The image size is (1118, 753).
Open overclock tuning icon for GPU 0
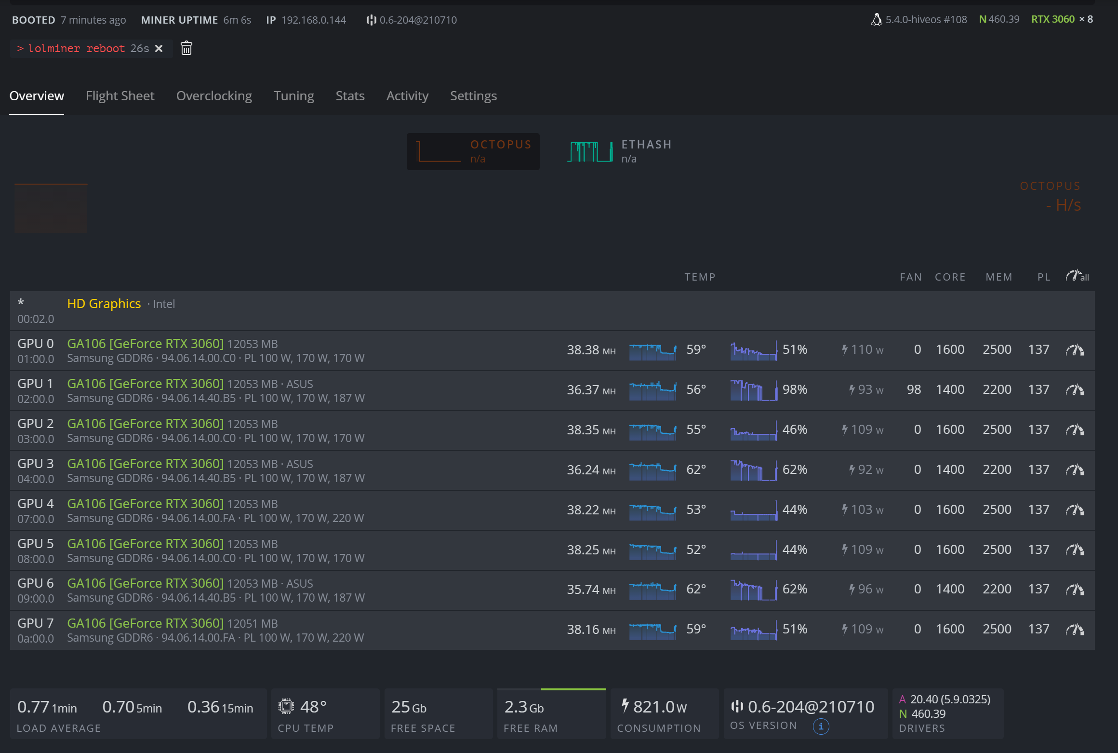(1075, 350)
